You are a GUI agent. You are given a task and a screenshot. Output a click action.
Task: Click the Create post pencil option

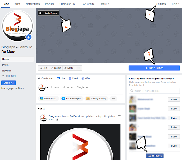(x=45, y=78)
